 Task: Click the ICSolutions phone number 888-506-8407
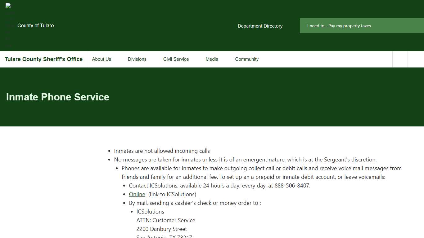(292, 185)
